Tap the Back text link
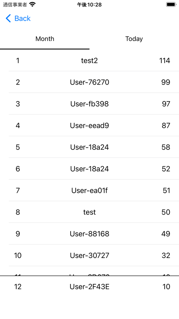Screen dimensions: 179x319 pos(22,18)
